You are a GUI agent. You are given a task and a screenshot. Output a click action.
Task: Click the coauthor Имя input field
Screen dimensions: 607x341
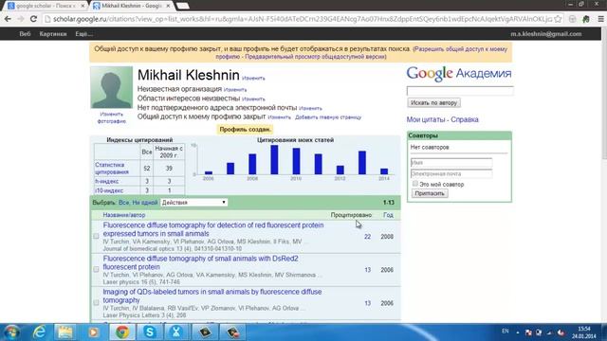[451, 162]
